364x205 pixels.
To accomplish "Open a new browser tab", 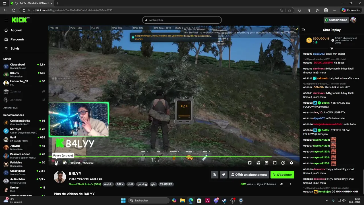I will click(58, 3).
